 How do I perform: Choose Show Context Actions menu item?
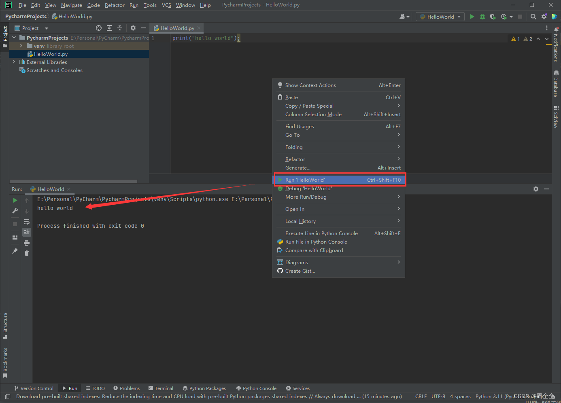(339, 85)
